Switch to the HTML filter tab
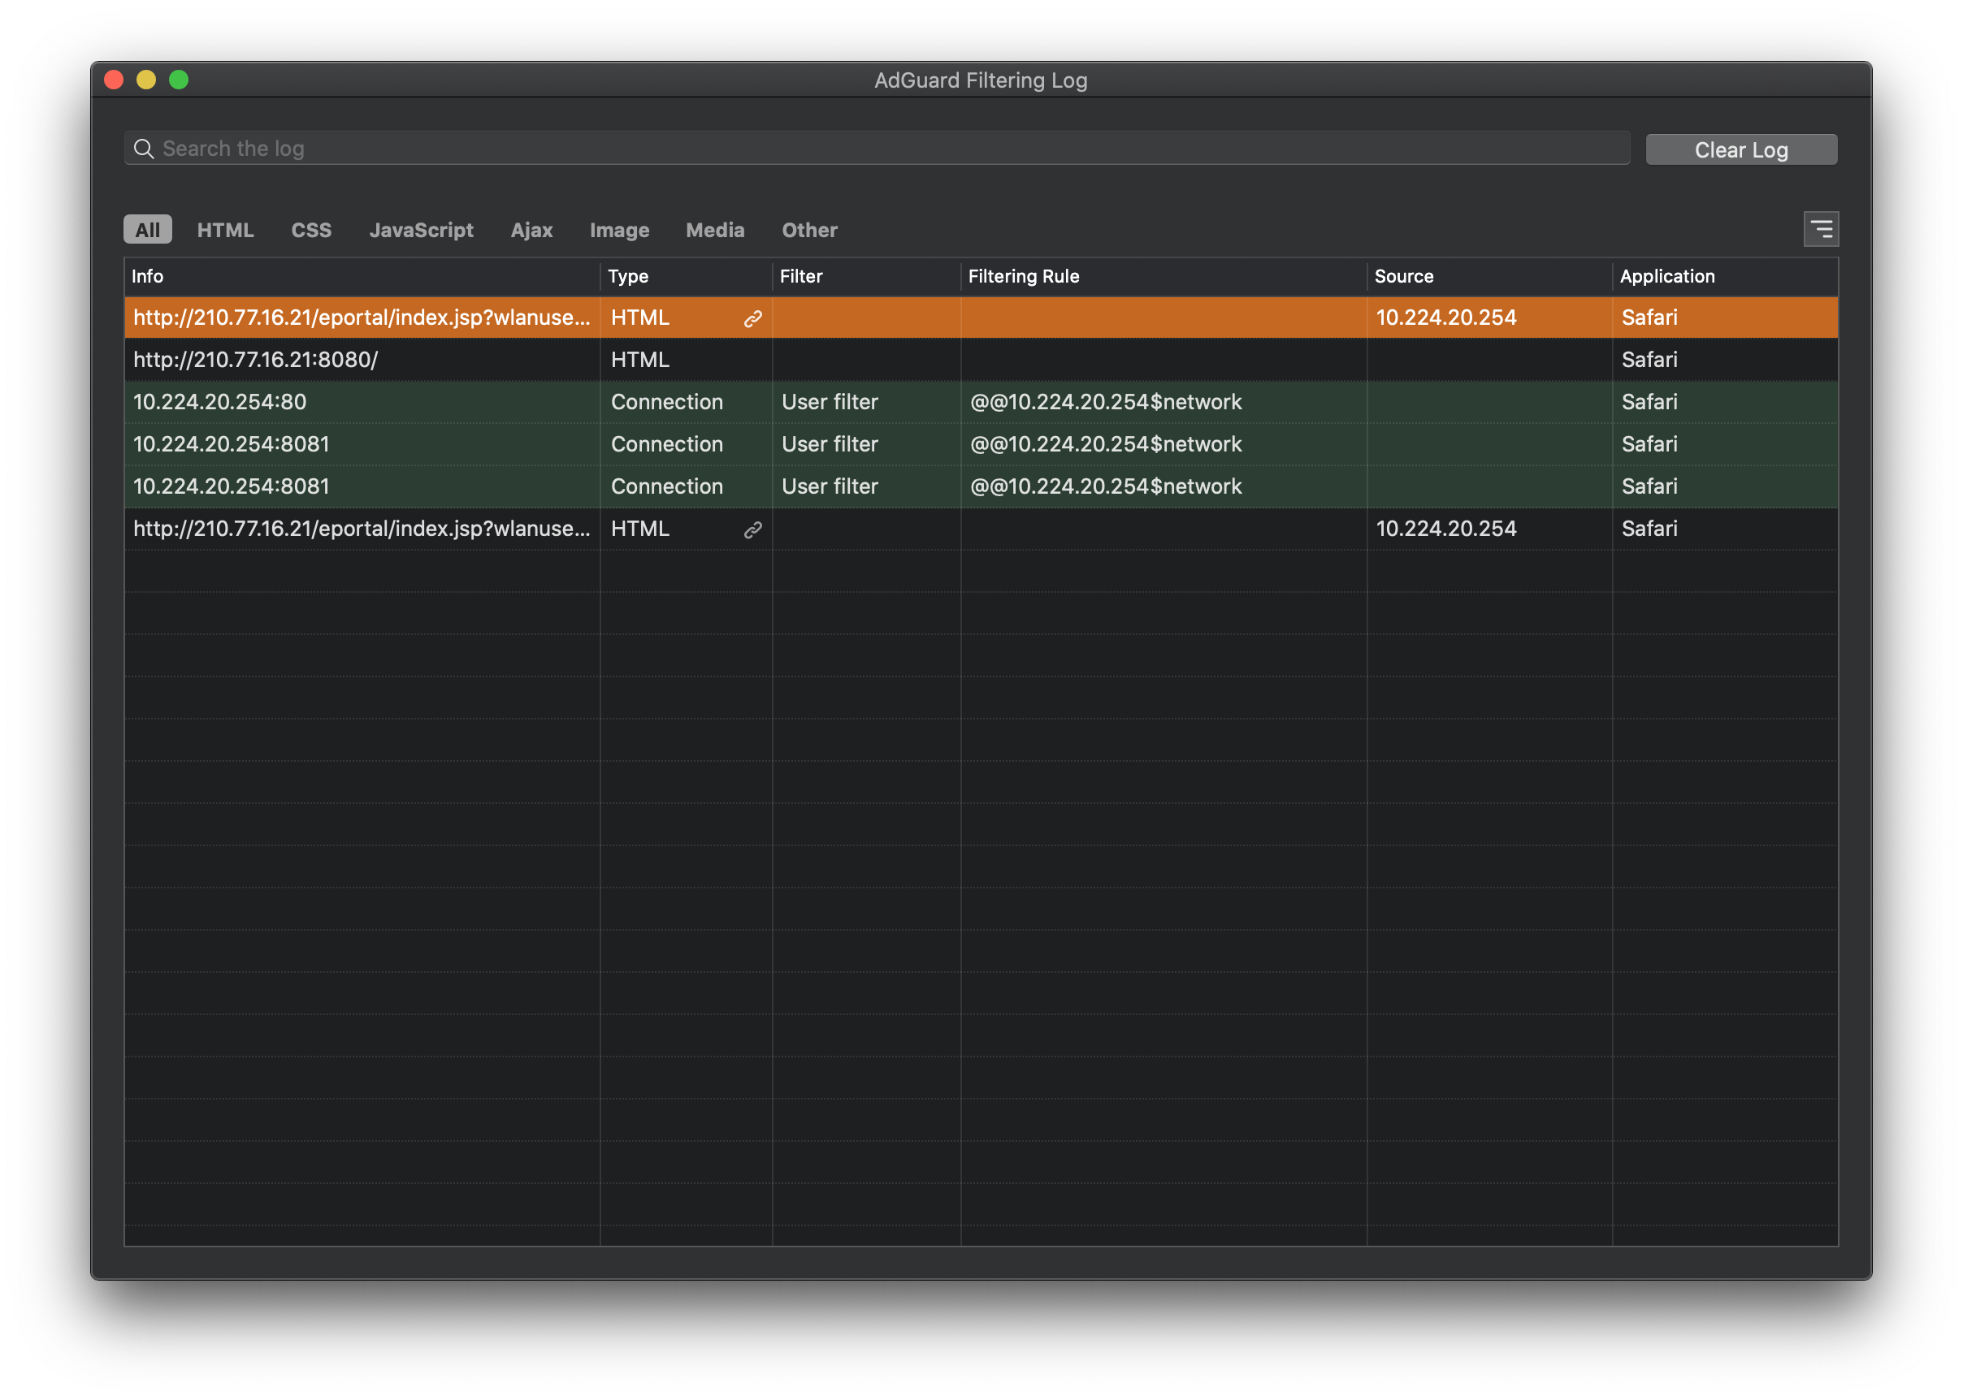Image resolution: width=1963 pixels, height=1400 pixels. point(225,230)
